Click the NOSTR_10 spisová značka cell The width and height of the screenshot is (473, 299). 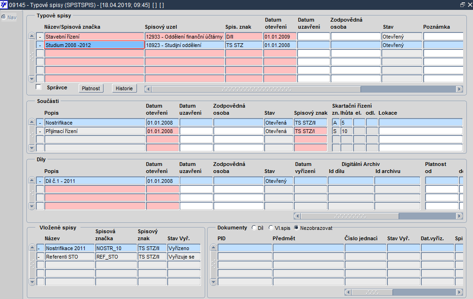click(116, 248)
